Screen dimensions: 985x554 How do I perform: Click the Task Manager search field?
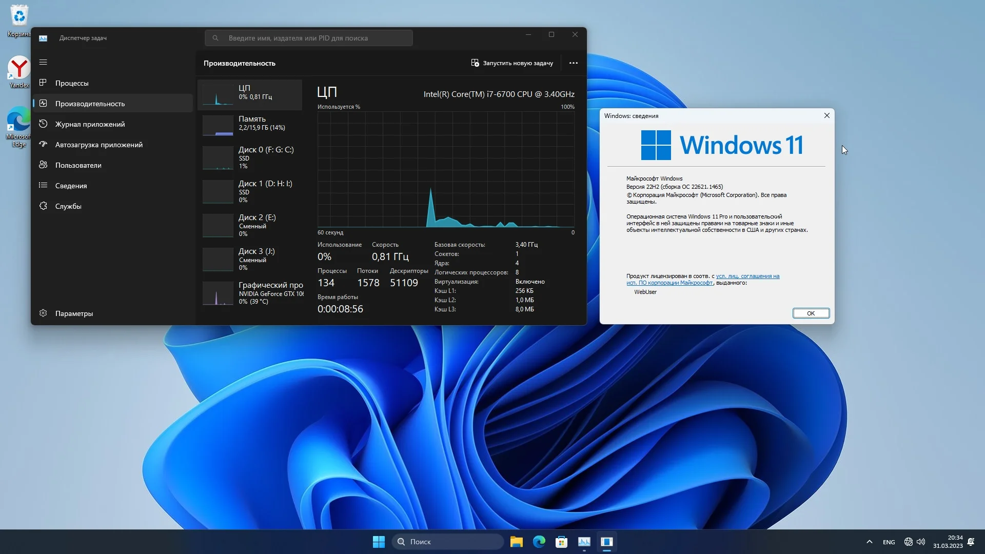[x=309, y=38]
